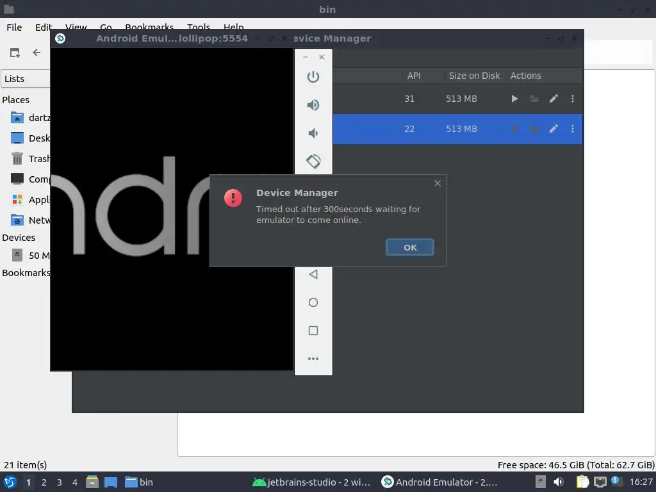Click the Actions column header
The height and width of the screenshot is (492, 656).
pyautogui.click(x=525, y=76)
